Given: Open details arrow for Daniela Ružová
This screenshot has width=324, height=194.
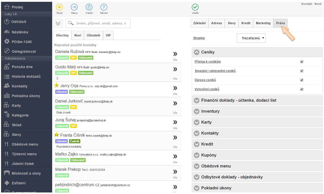Looking at the screenshot, I should [x=175, y=54].
